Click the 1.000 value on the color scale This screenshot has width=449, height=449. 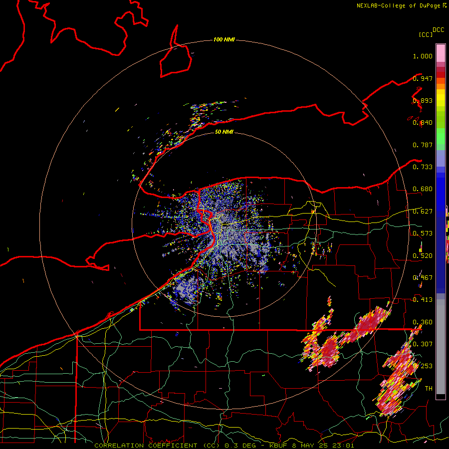pyautogui.click(x=423, y=56)
